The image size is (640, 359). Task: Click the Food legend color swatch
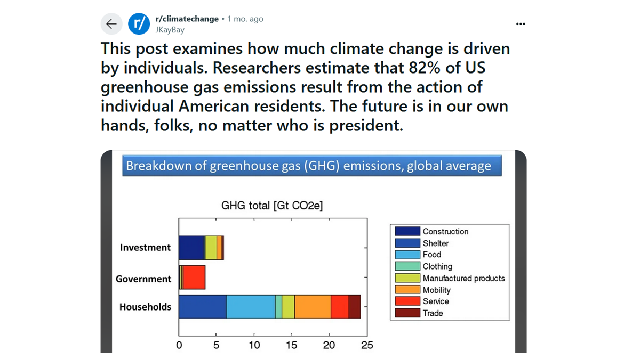click(x=407, y=255)
